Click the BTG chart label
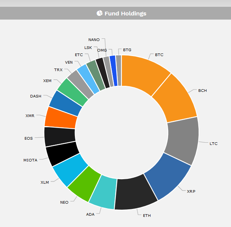 point(127,50)
